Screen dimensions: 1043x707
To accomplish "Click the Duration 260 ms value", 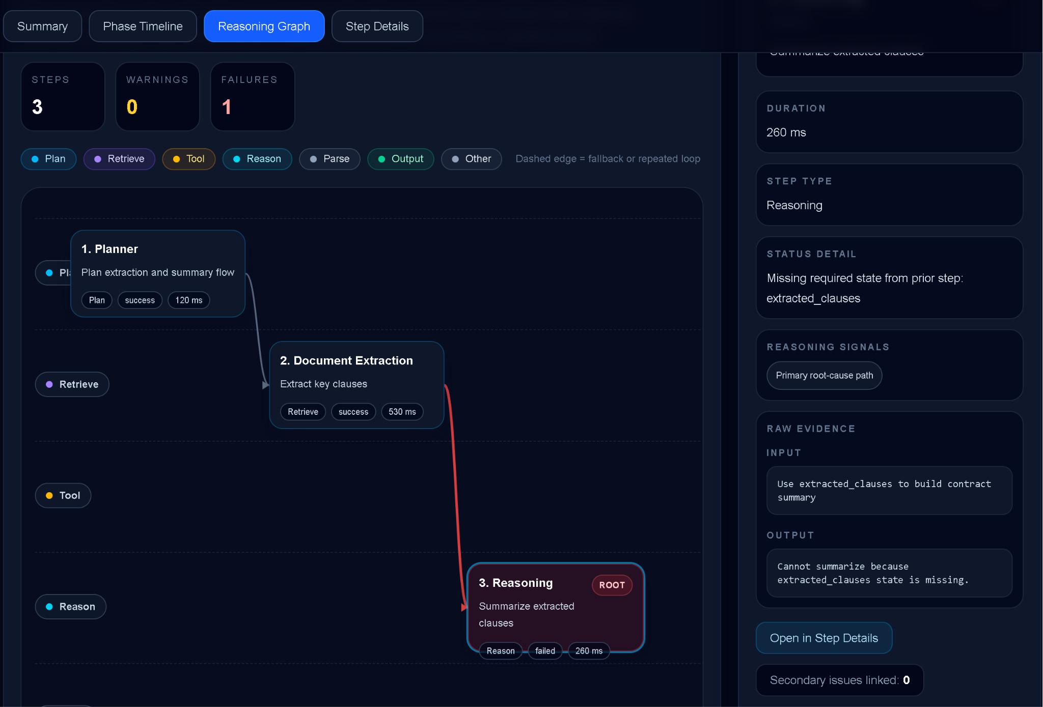I will [x=786, y=132].
